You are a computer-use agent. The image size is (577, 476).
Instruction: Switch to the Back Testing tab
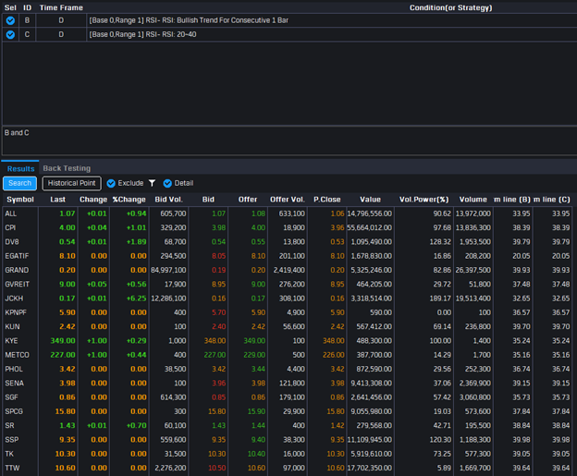[x=67, y=168]
